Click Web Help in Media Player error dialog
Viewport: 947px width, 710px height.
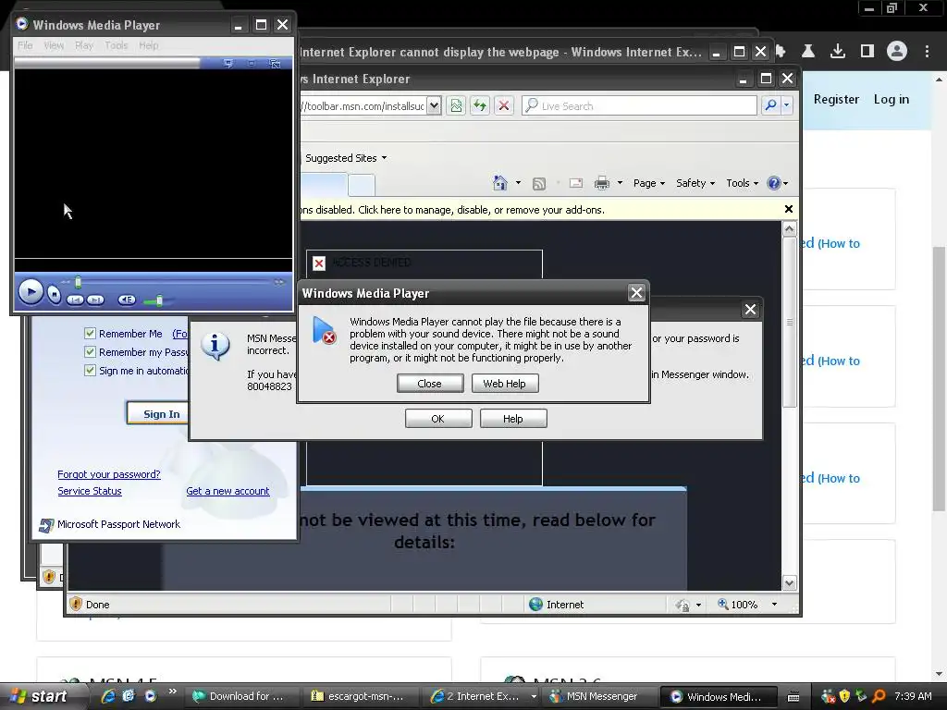(504, 384)
